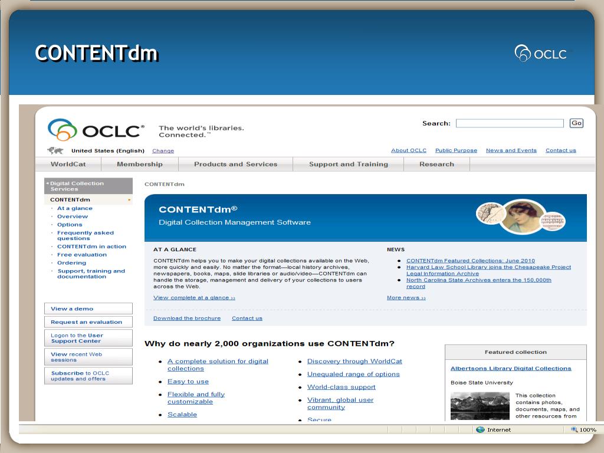Click the CONTENTdm breadcrumb text
The height and width of the screenshot is (453, 604).
click(x=165, y=184)
